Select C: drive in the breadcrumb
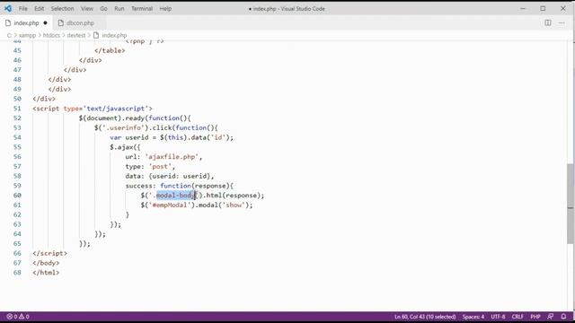575x323 pixels. pyautogui.click(x=9, y=35)
